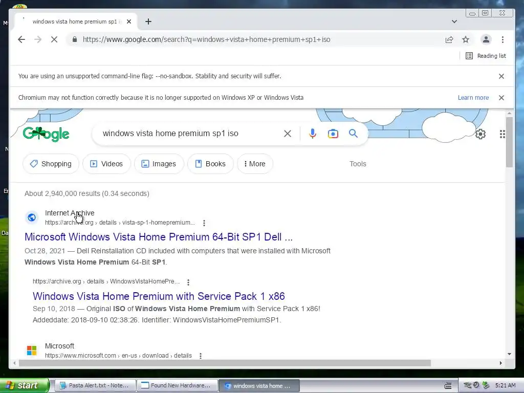Screen dimensions: 524x393
Task: Switch to Pasta Alert.txt Notepad taskbar item
Action: point(95,386)
